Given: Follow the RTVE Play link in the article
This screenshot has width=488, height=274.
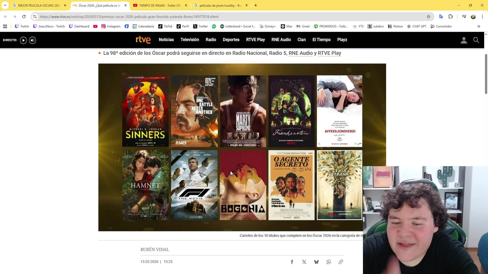Looking at the screenshot, I should tap(329, 53).
